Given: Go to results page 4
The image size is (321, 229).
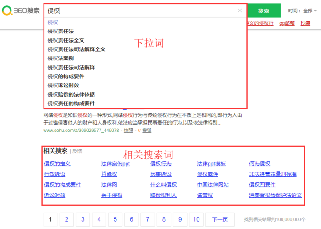Looking at the screenshot, I should [x=99, y=219].
